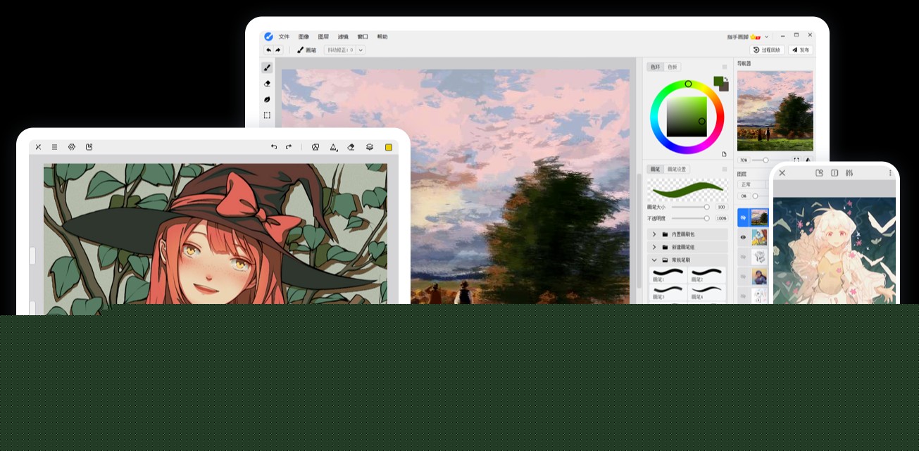Viewport: 919px width, 451px height.
Task: Open the settings gear on the tablet toolbar
Action: (x=71, y=147)
